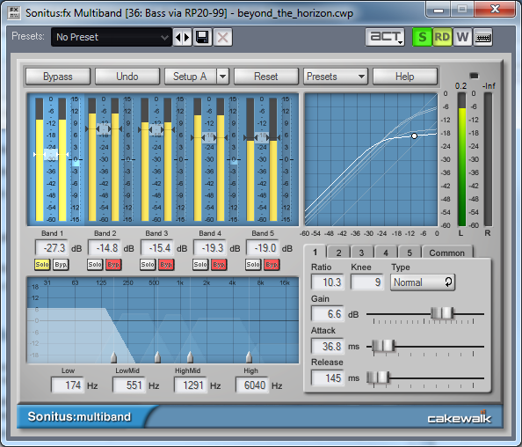Image resolution: width=522 pixels, height=447 pixels.
Task: Click Band 2 threshold slider handle
Action: click(x=104, y=128)
